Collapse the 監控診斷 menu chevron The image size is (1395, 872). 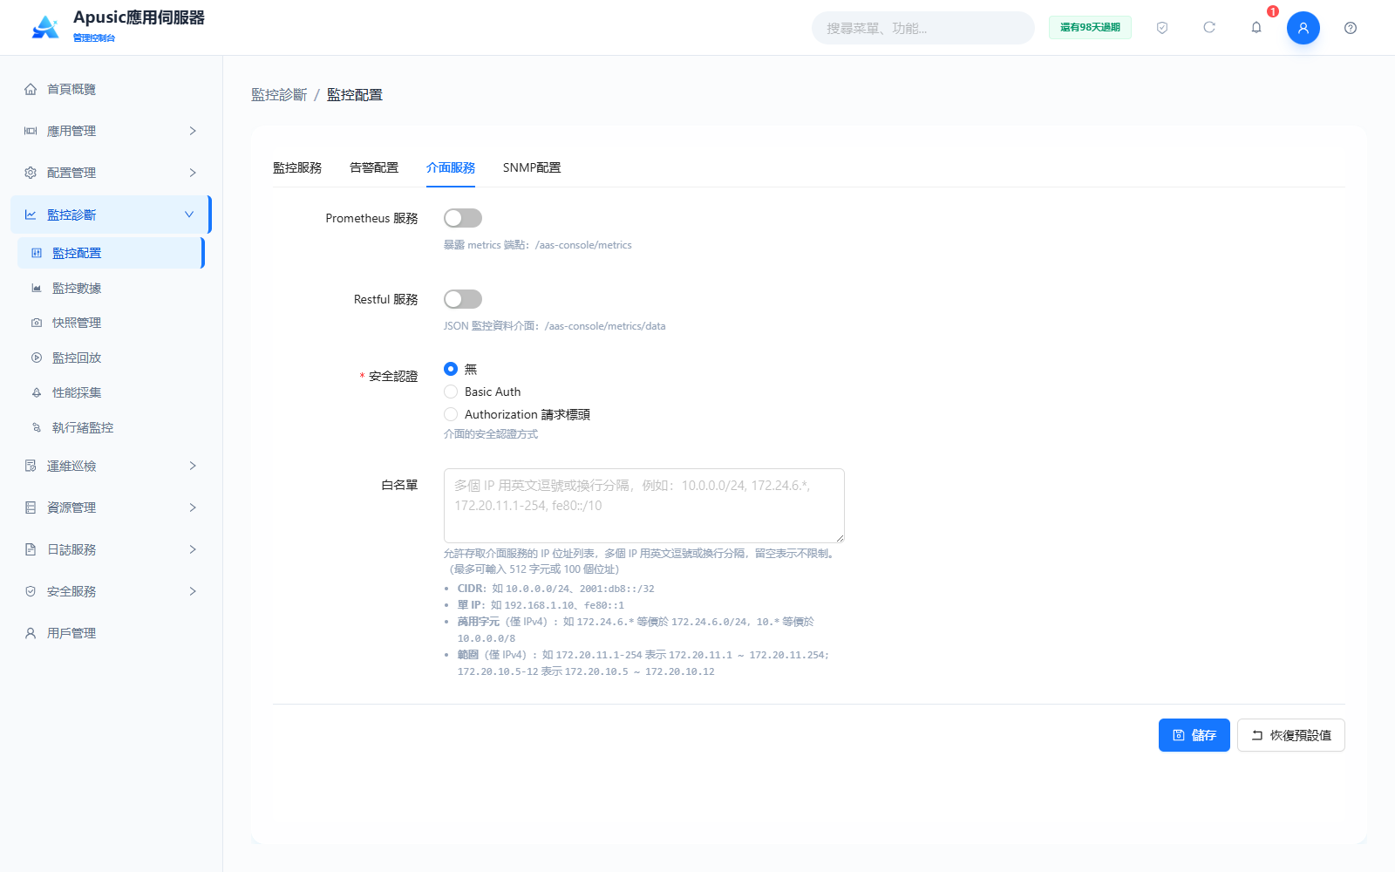(189, 215)
